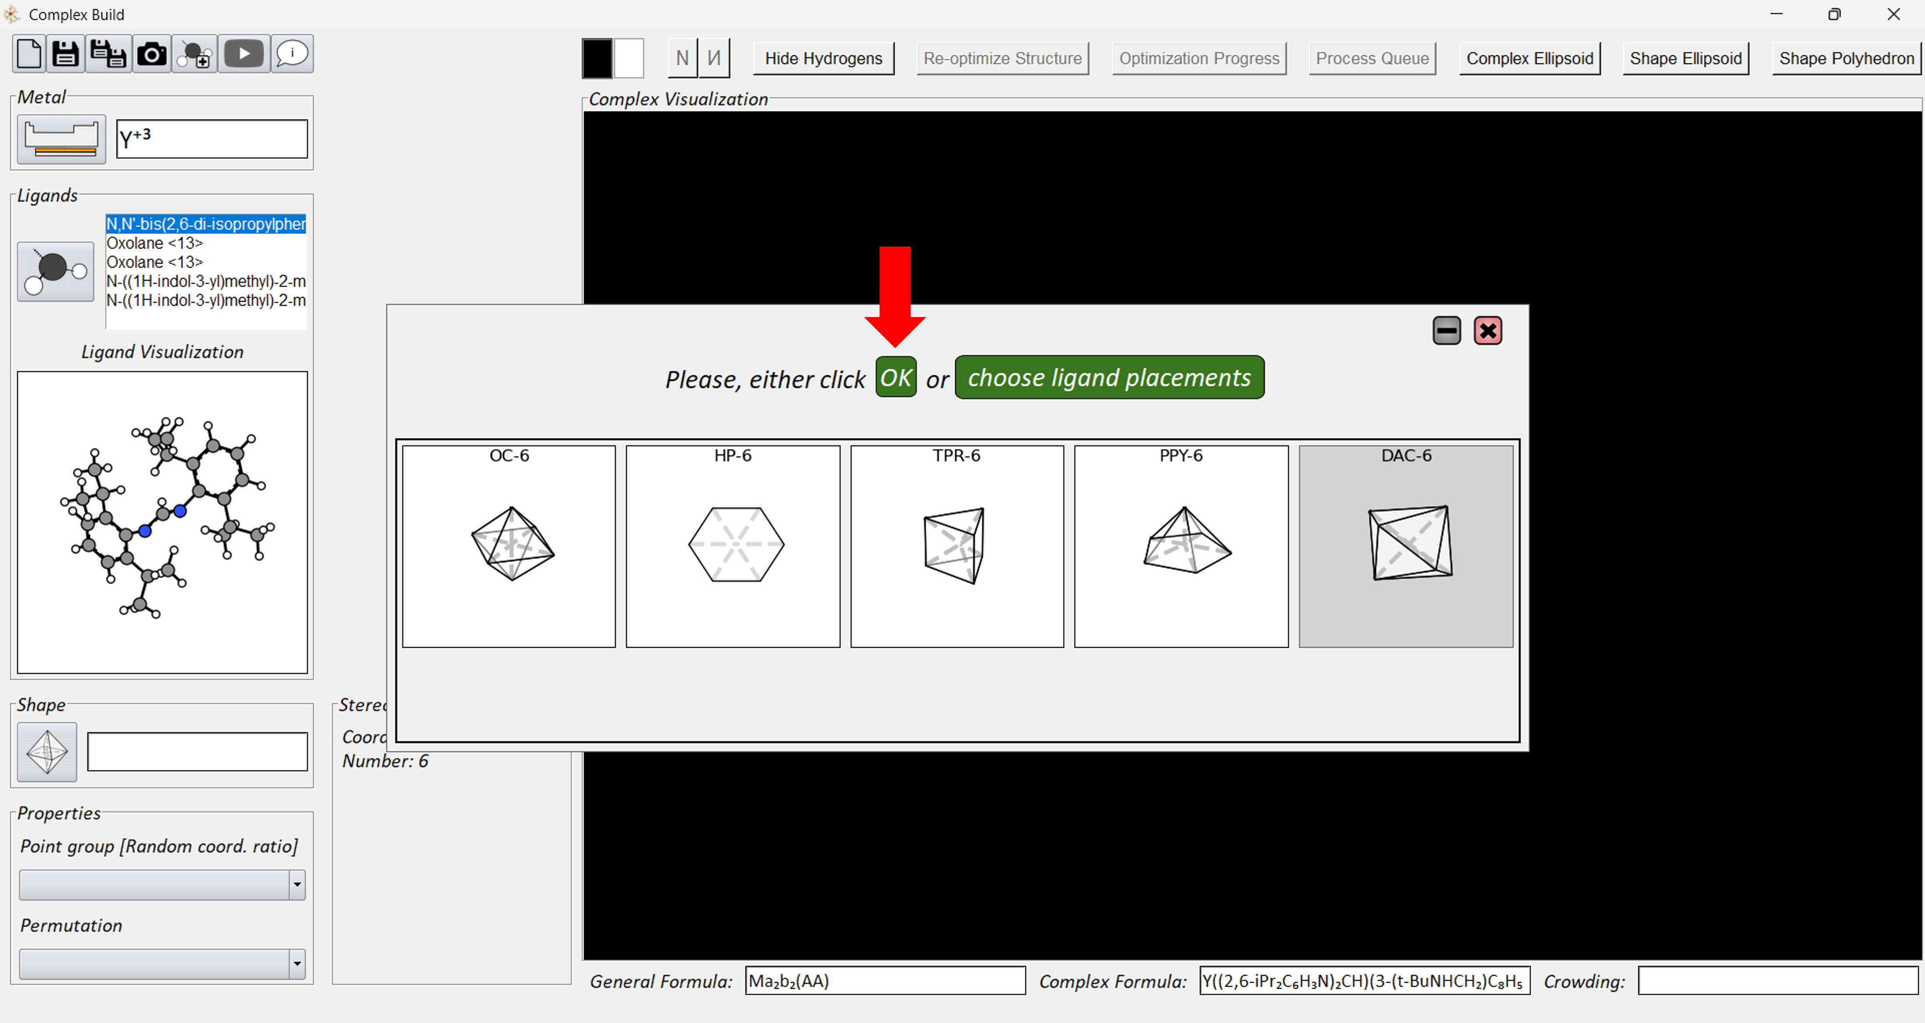Toggle the mirrored N enantiomer button

pos(714,58)
